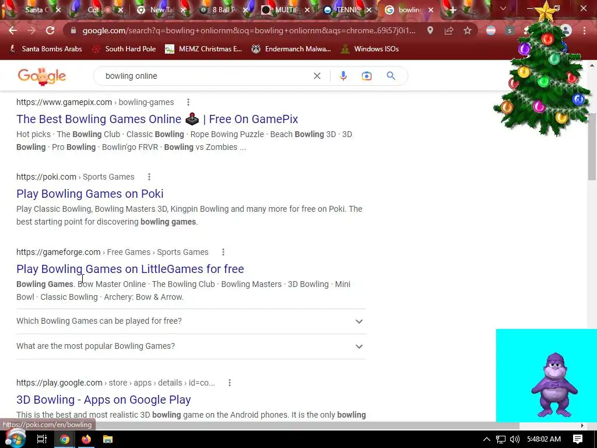Viewport: 597px width, 448px height.
Task: Close the active bowling search tab
Action: point(431,10)
